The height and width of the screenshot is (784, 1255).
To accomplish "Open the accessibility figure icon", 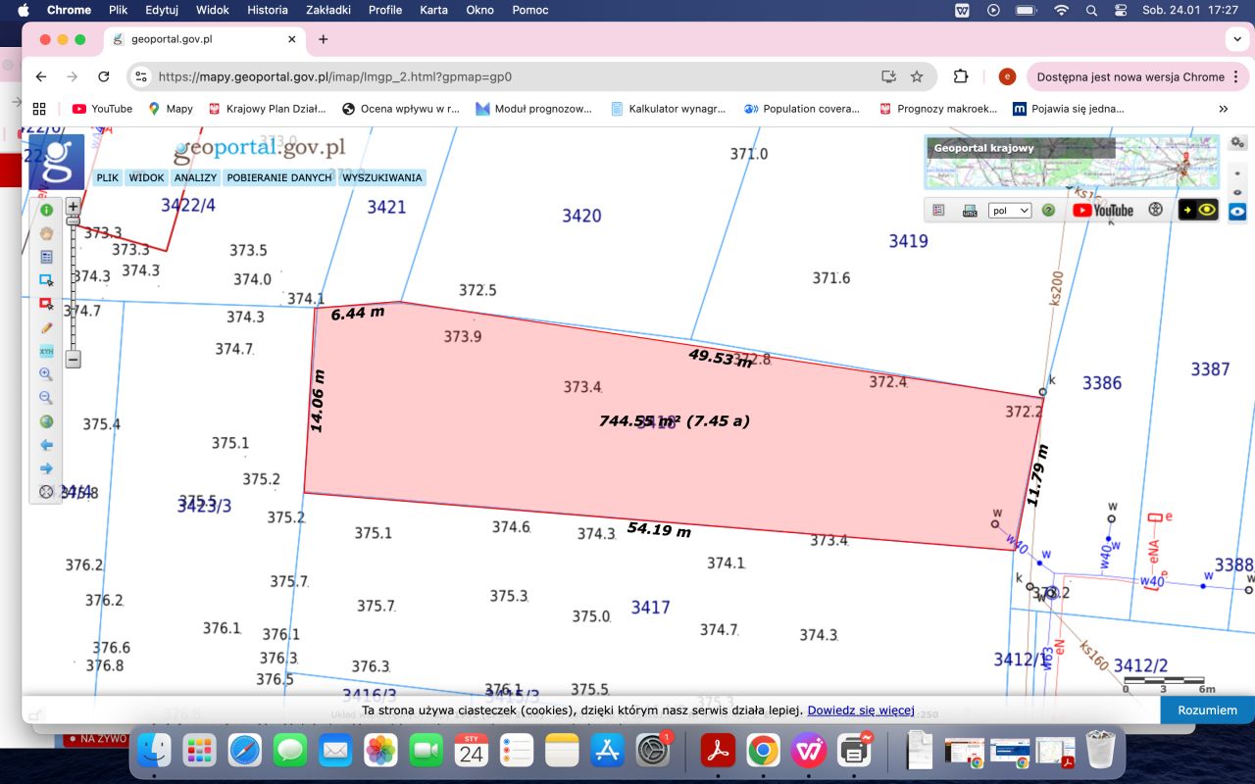I will 1155,210.
